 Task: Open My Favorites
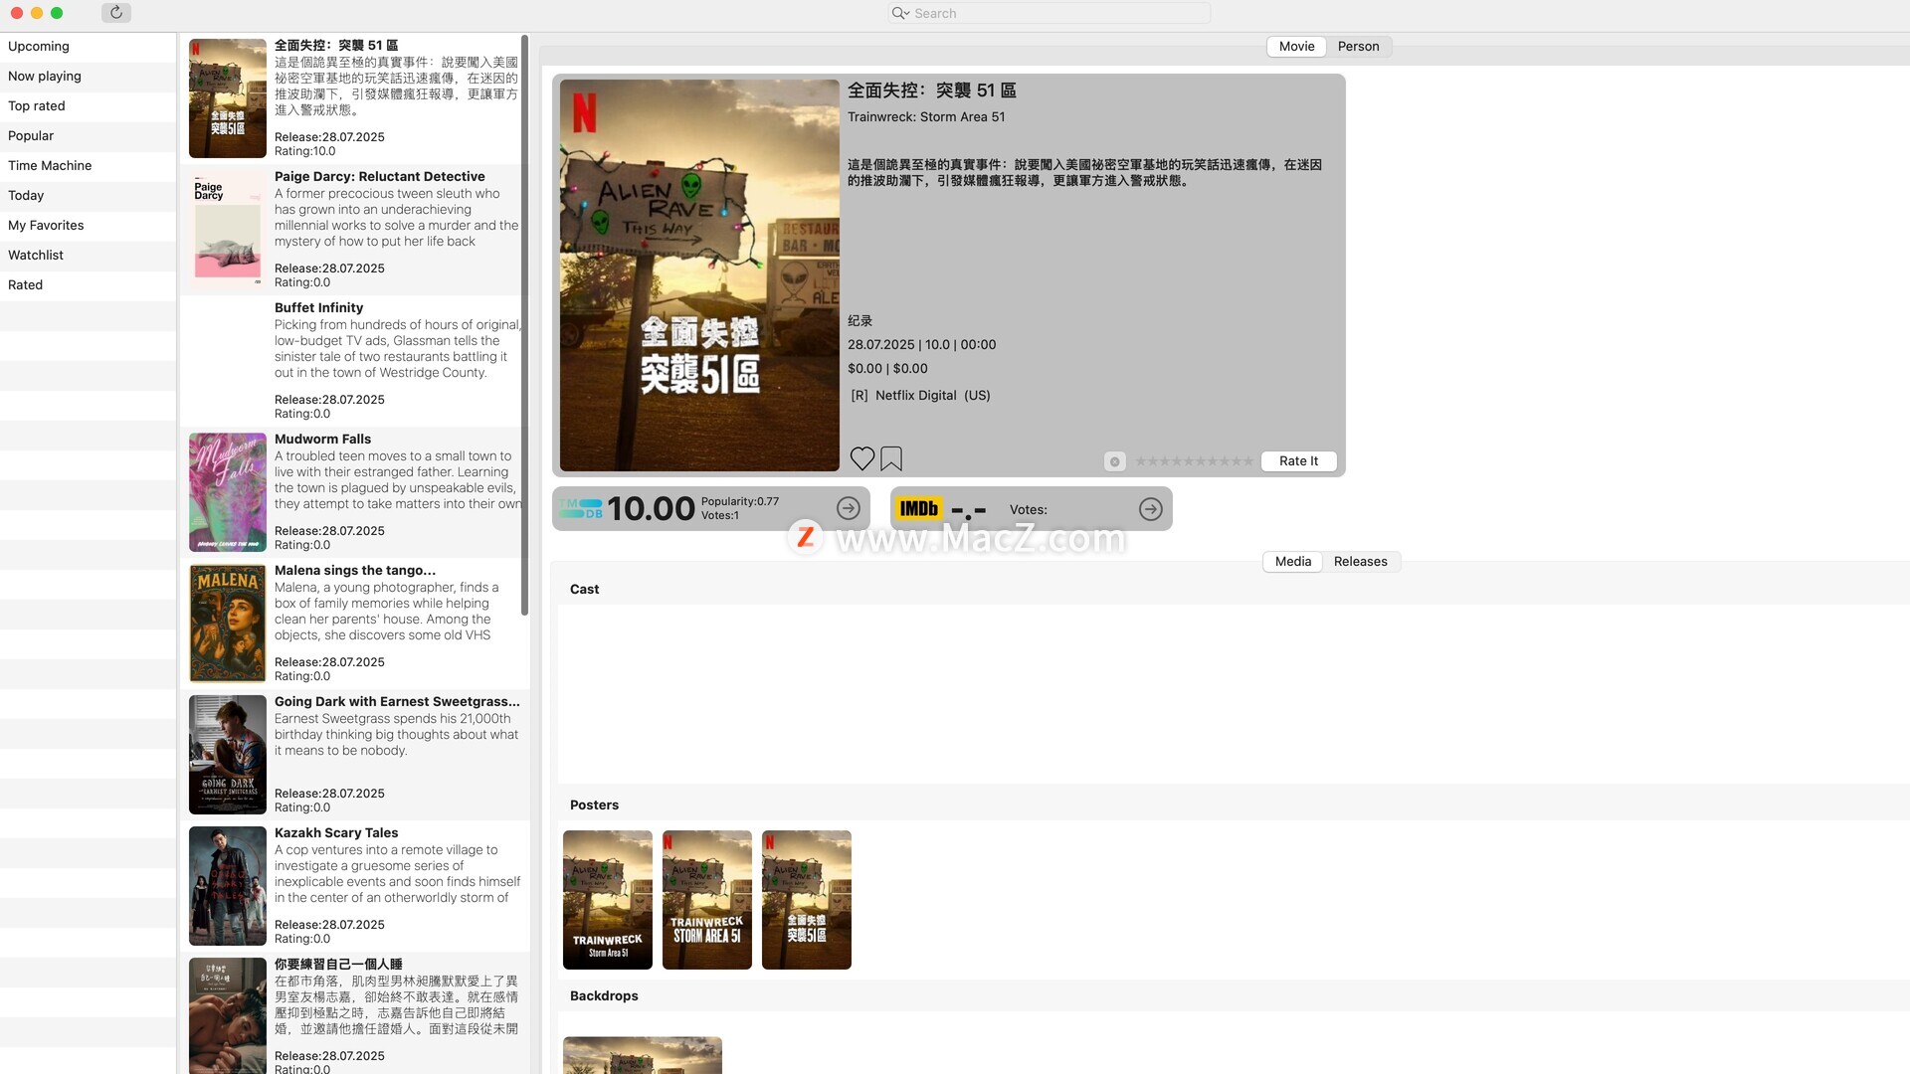coord(88,226)
